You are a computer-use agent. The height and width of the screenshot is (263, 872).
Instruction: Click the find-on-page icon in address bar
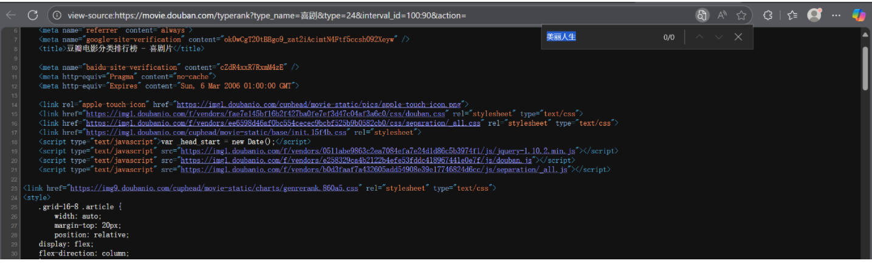click(702, 15)
